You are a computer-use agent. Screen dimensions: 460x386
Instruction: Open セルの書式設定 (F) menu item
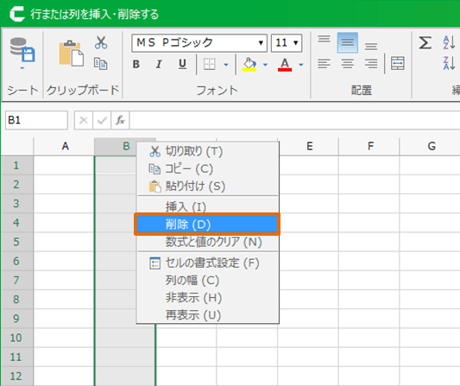tap(208, 263)
